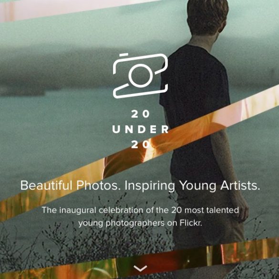This screenshot has width=279, height=279.
Task: Click the "Inspiring Young Artists." headline text
Action: pos(192,186)
